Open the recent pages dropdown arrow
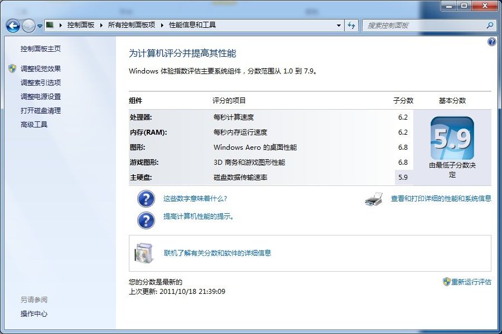 (40, 26)
